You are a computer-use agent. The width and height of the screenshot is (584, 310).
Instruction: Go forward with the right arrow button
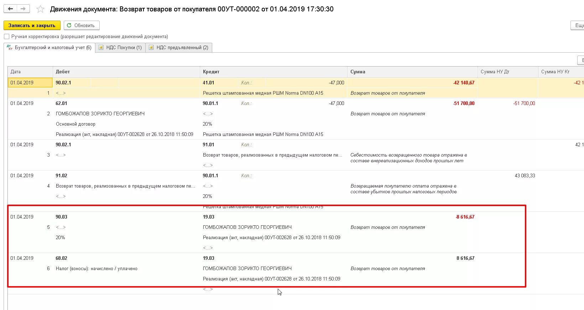tap(23, 9)
